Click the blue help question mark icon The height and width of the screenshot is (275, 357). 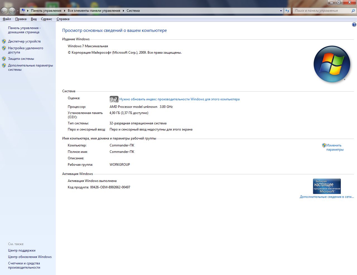coord(354,25)
